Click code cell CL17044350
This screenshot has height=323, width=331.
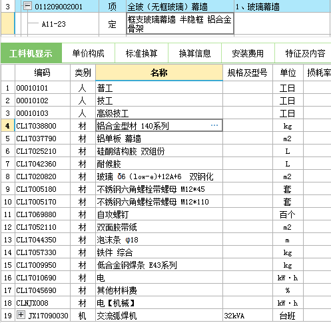click(43, 240)
